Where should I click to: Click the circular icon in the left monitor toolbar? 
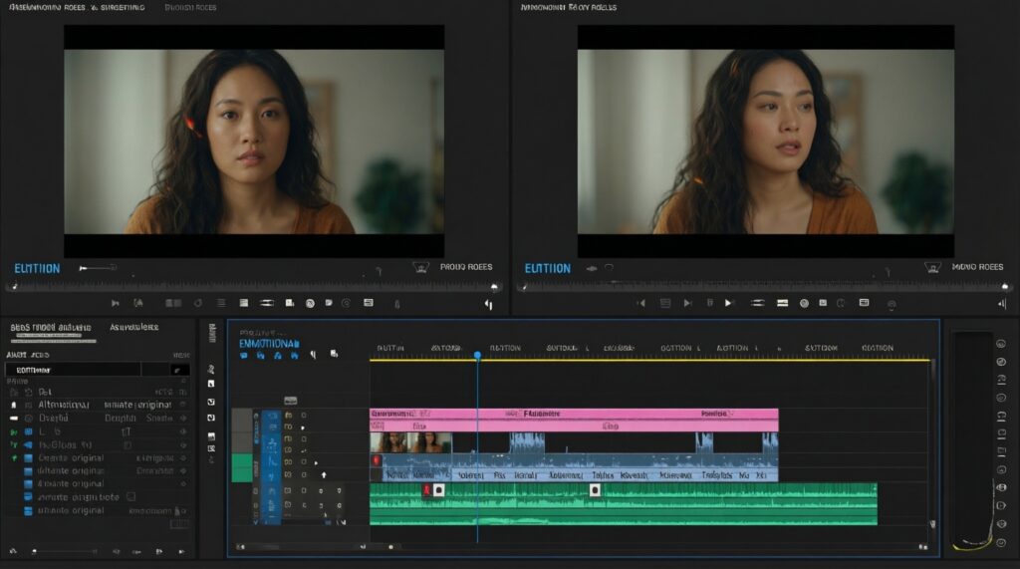[311, 303]
